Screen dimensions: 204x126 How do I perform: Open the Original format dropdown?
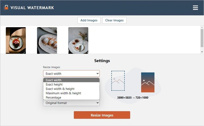click(x=71, y=103)
